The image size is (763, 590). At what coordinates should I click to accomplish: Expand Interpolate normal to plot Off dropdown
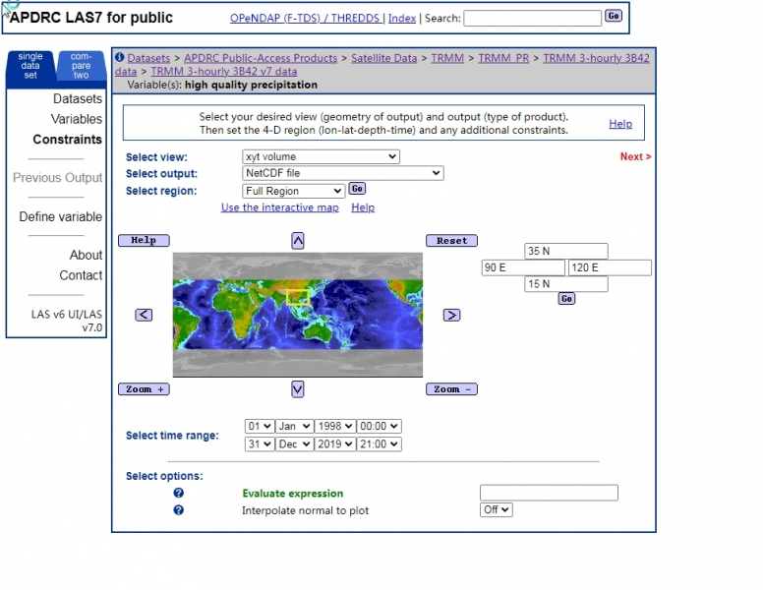point(497,510)
